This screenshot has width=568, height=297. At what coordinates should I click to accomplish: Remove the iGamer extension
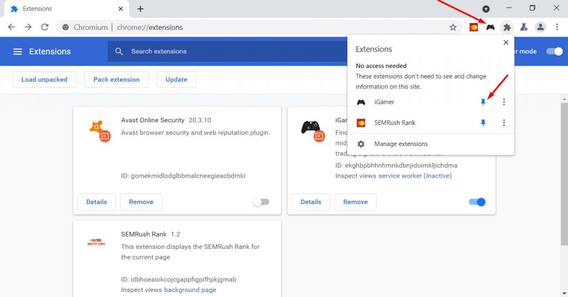pyautogui.click(x=356, y=202)
